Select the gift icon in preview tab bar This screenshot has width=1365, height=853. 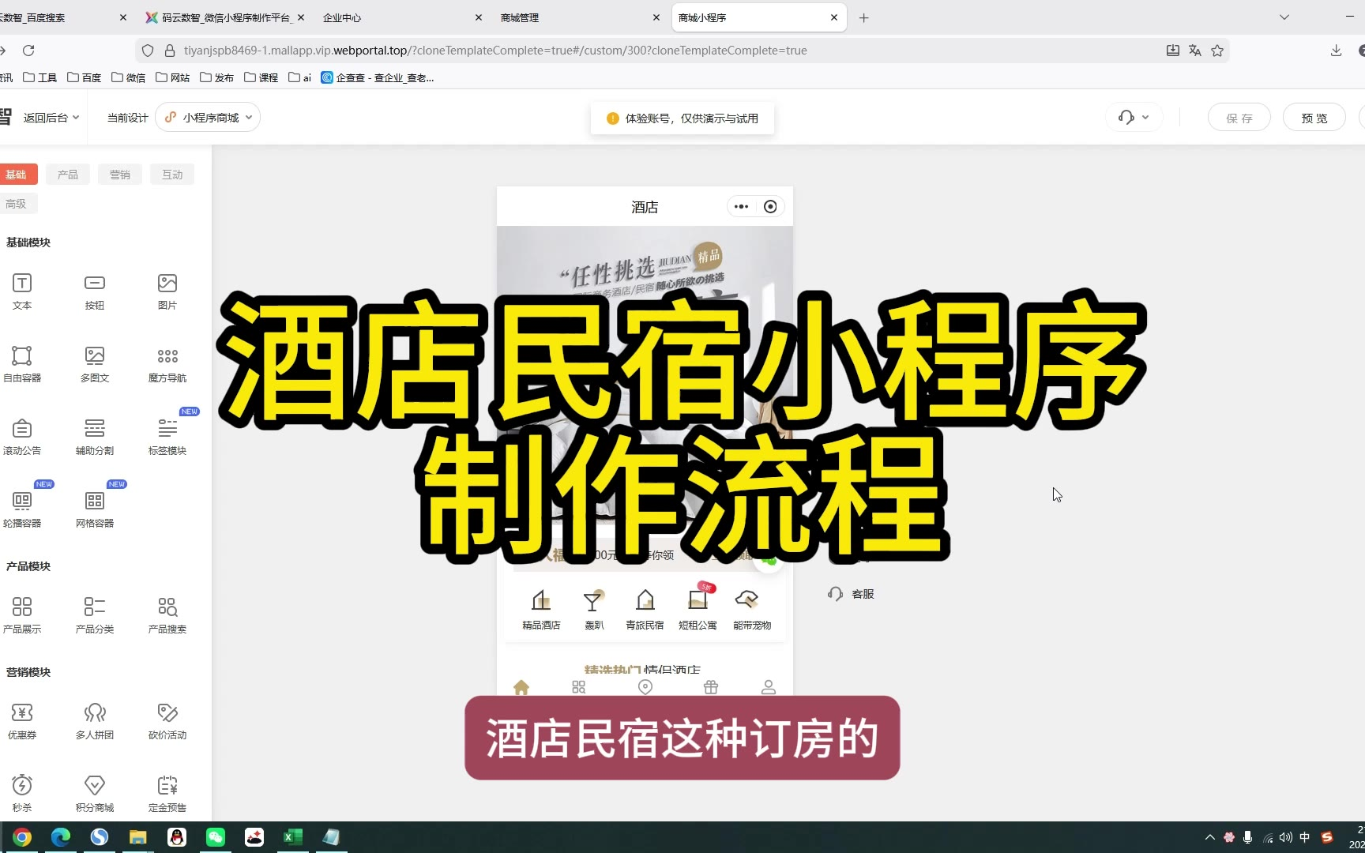point(711,687)
